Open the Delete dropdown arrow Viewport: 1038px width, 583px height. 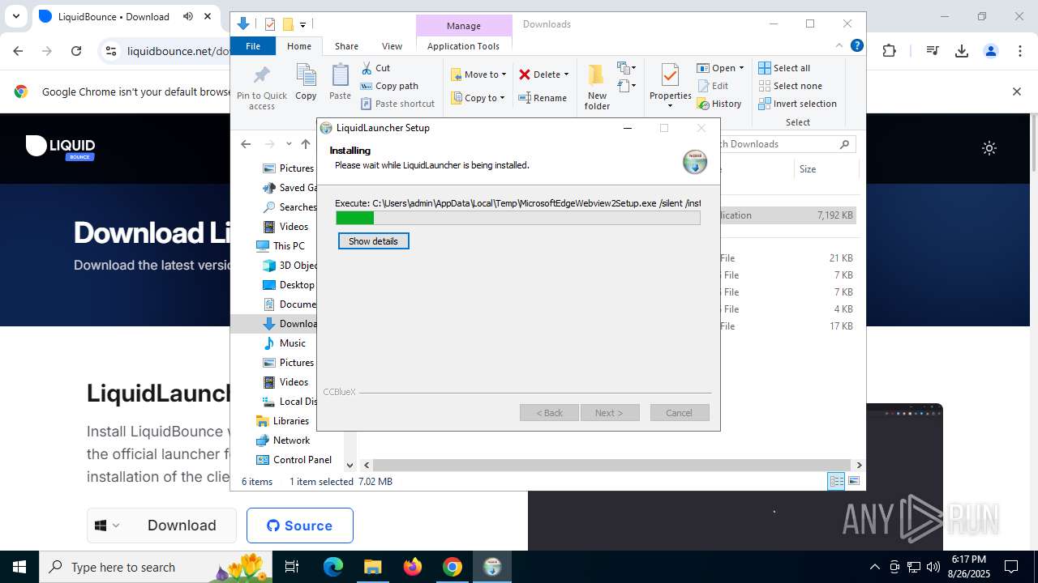tap(566, 74)
